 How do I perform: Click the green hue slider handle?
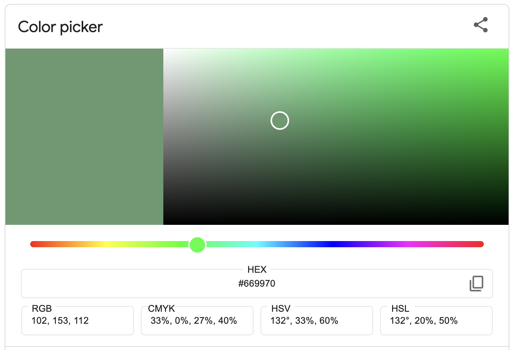(x=197, y=245)
